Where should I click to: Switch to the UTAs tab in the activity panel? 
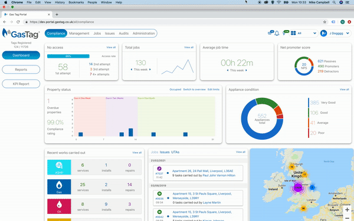tap(175, 152)
